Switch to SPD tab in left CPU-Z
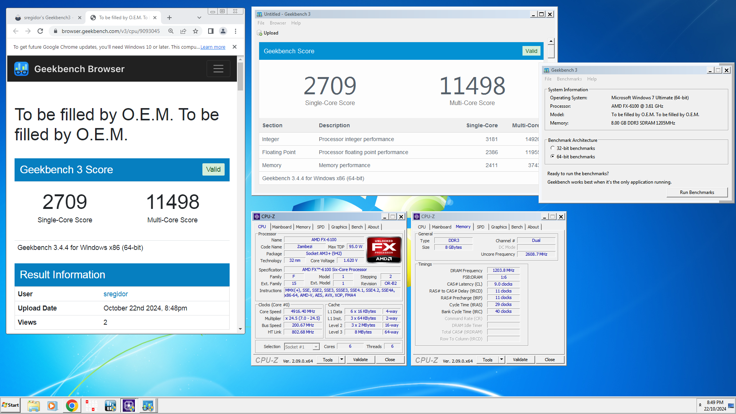Screen dimensions: 736x414 click(x=321, y=227)
